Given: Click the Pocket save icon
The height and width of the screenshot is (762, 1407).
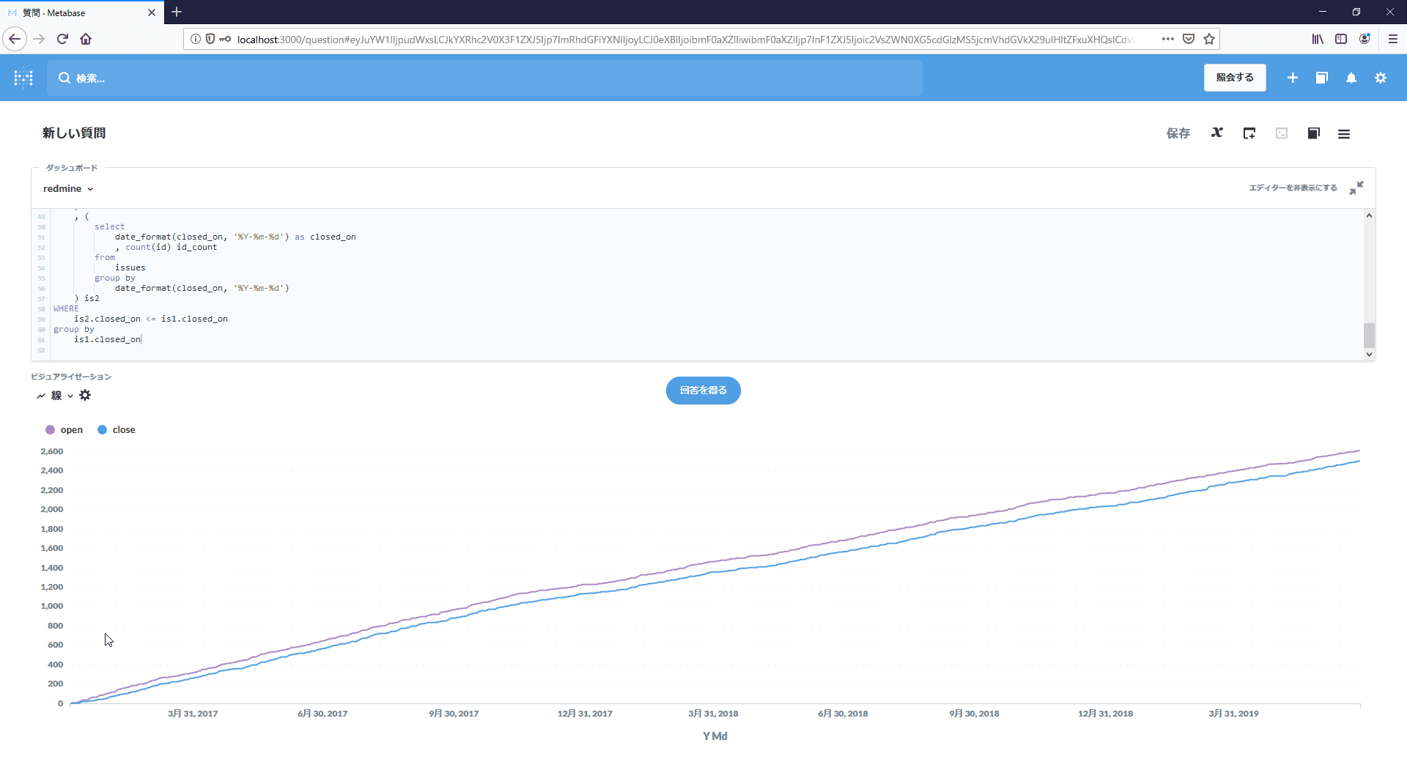Looking at the screenshot, I should point(1189,39).
